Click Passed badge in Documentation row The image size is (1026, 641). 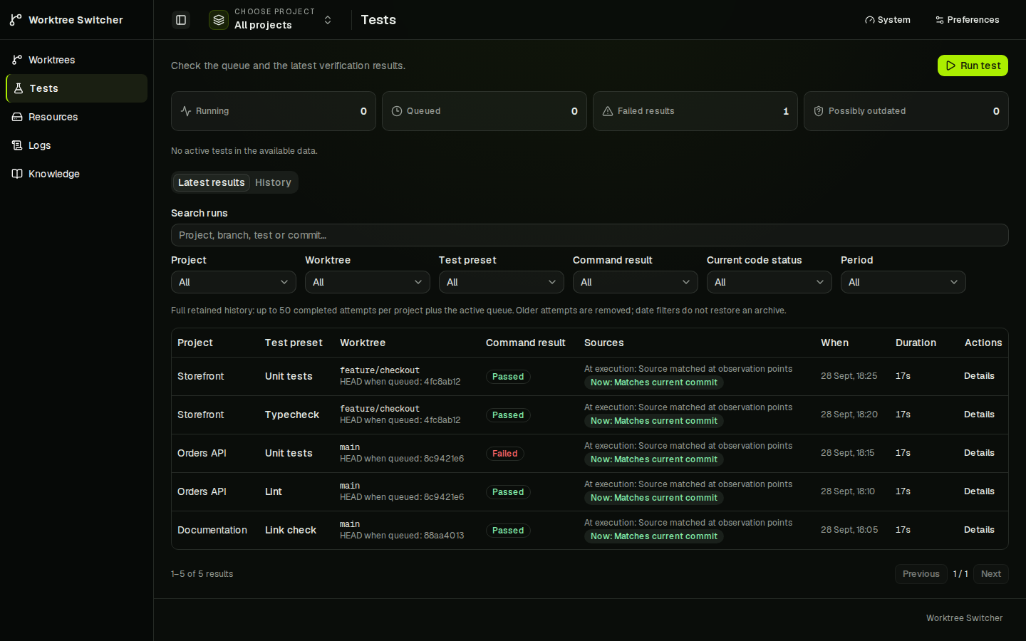click(x=508, y=531)
